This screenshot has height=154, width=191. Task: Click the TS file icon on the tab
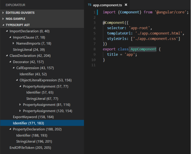tap(90, 5)
